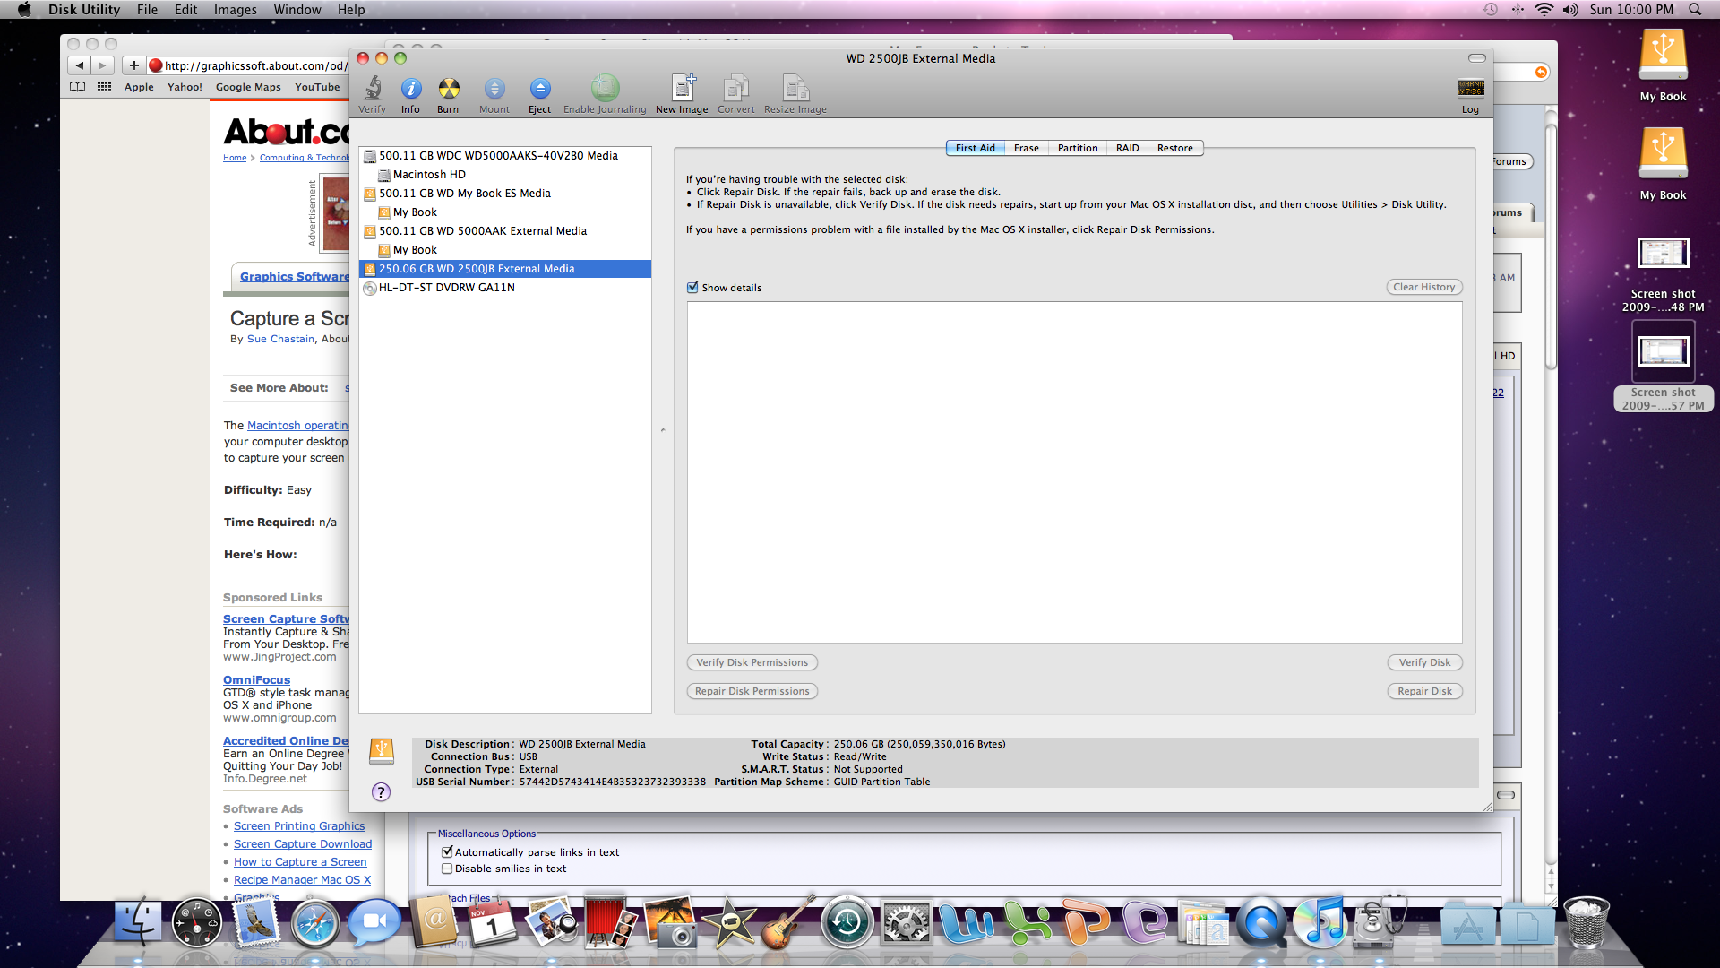The width and height of the screenshot is (1720, 968).
Task: Toggle the toolbar pill button in title bar
Action: tap(1477, 58)
